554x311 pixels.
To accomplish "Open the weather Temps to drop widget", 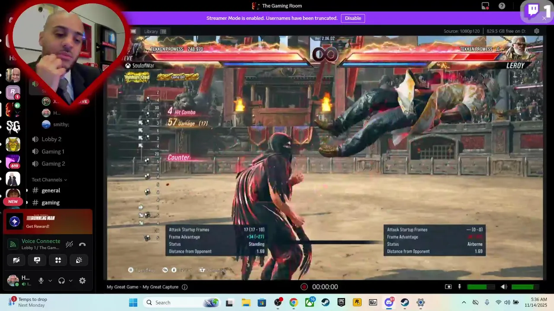I will (29, 302).
